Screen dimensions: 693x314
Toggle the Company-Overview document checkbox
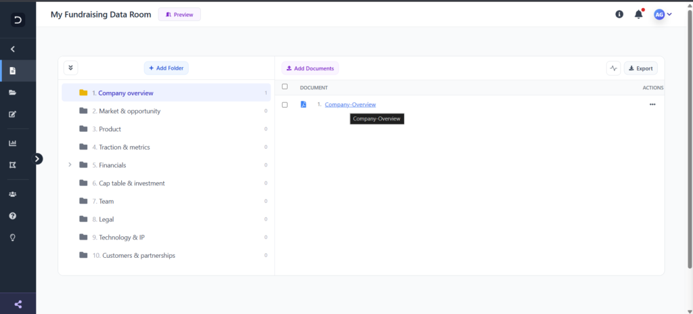[285, 105]
